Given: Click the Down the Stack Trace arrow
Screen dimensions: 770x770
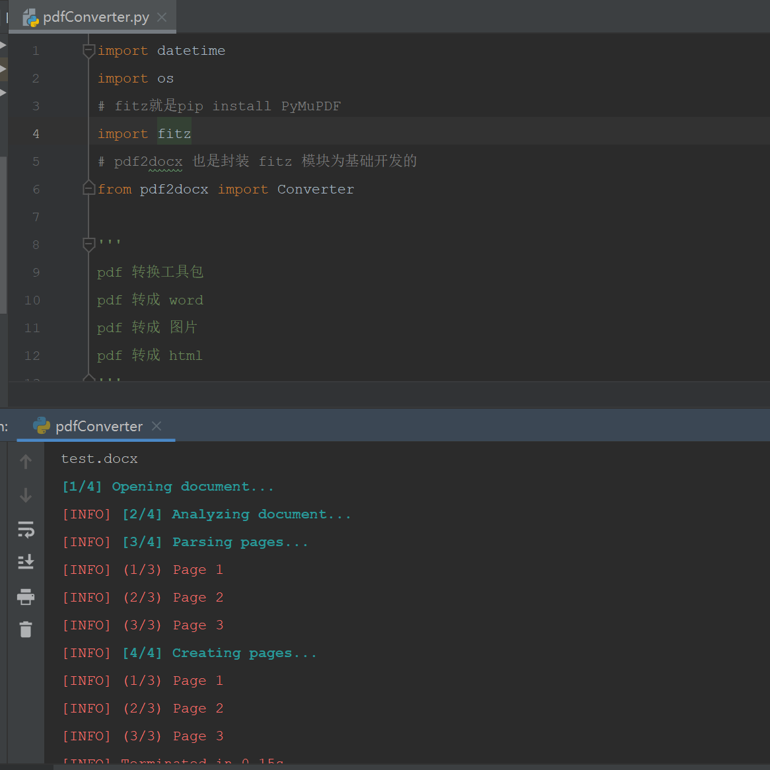Looking at the screenshot, I should coord(26,495).
